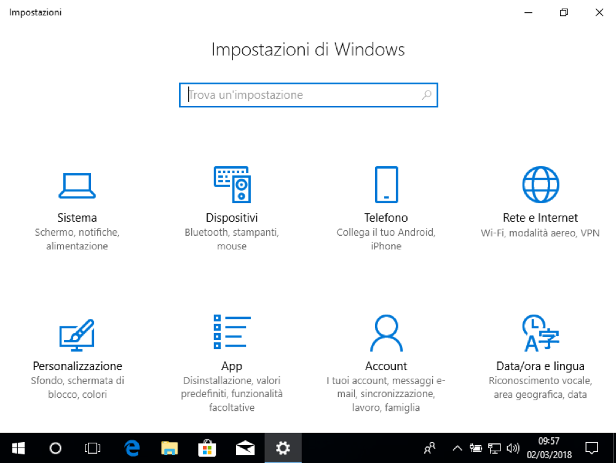The image size is (616, 463).
Task: Click the battery power tray icon
Action: pyautogui.click(x=476, y=448)
